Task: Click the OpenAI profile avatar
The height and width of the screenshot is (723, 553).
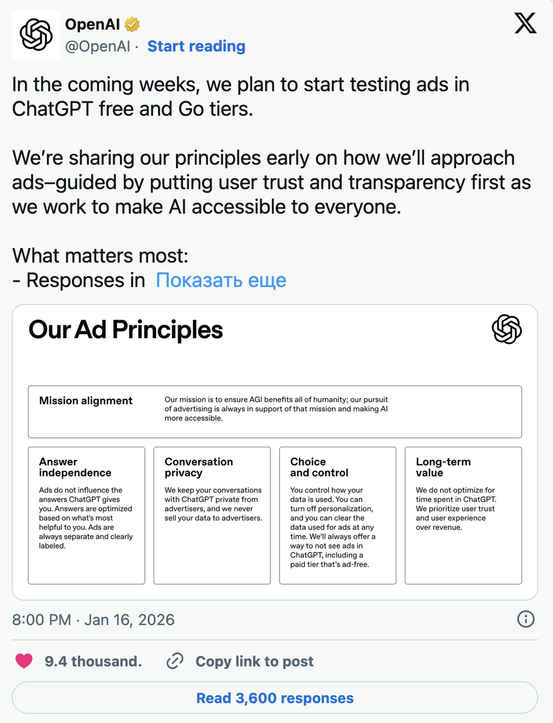Action: (x=36, y=35)
